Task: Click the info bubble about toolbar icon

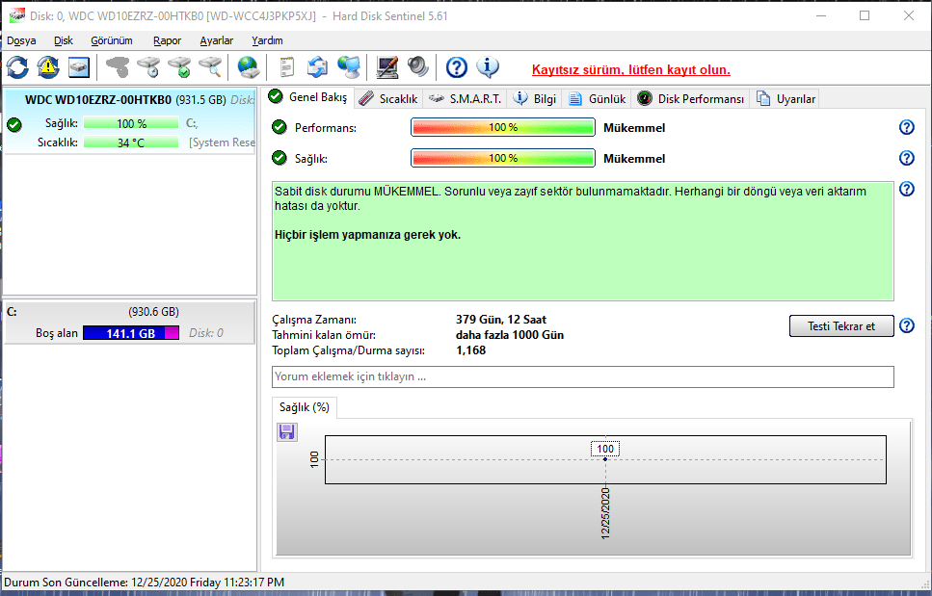Action: tap(488, 67)
